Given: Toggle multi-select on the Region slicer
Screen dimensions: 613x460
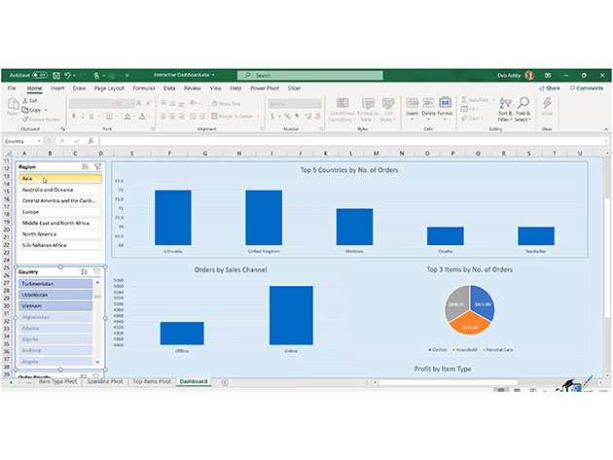Looking at the screenshot, I should 86,167.
